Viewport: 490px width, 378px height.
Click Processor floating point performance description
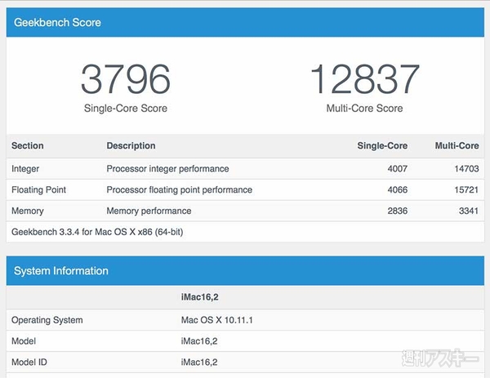[x=180, y=189]
